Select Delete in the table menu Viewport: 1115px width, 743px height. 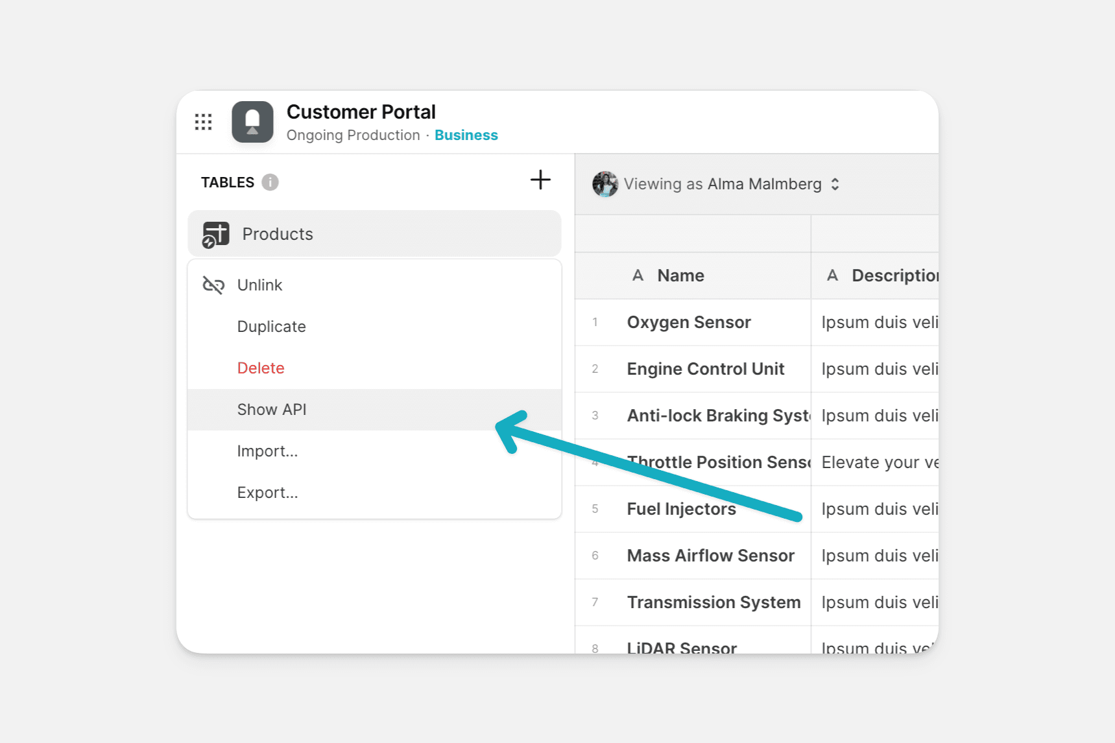261,368
